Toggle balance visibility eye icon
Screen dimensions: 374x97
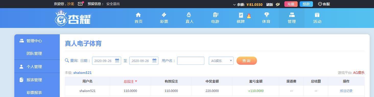(278, 4)
